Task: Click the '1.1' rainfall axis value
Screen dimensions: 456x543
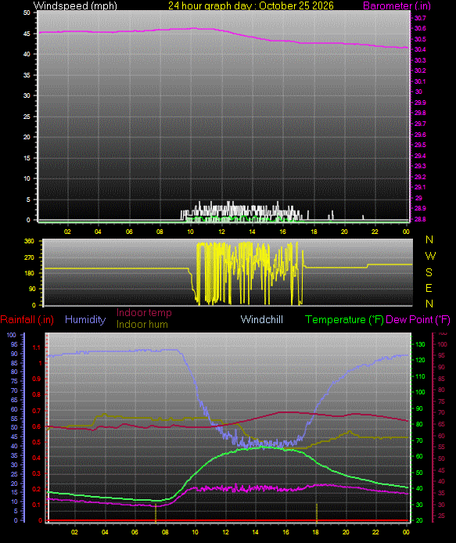Action: [x=36, y=347]
